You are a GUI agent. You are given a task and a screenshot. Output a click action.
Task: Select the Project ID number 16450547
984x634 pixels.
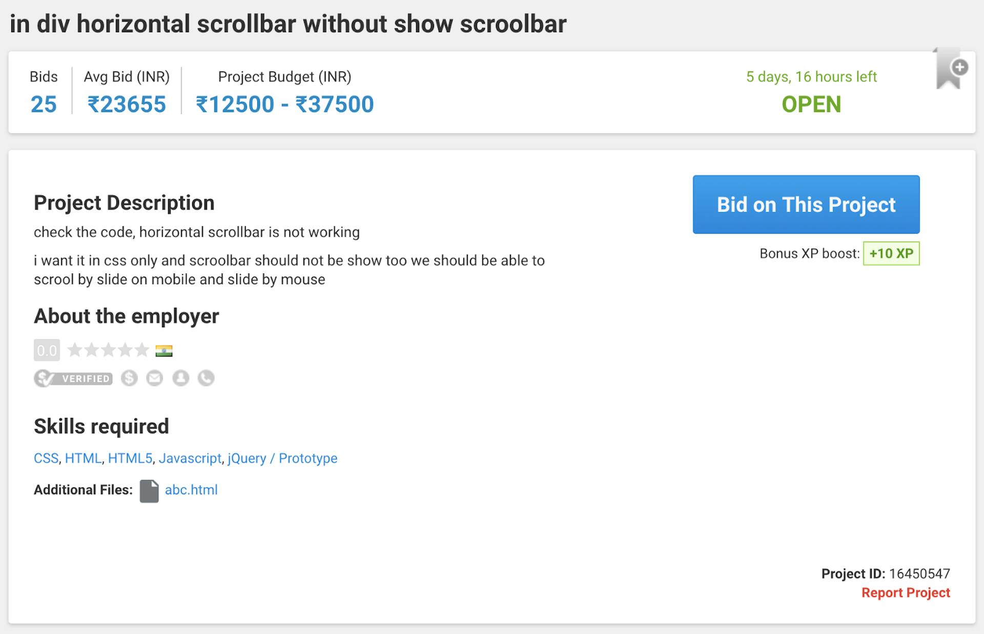pyautogui.click(x=919, y=574)
